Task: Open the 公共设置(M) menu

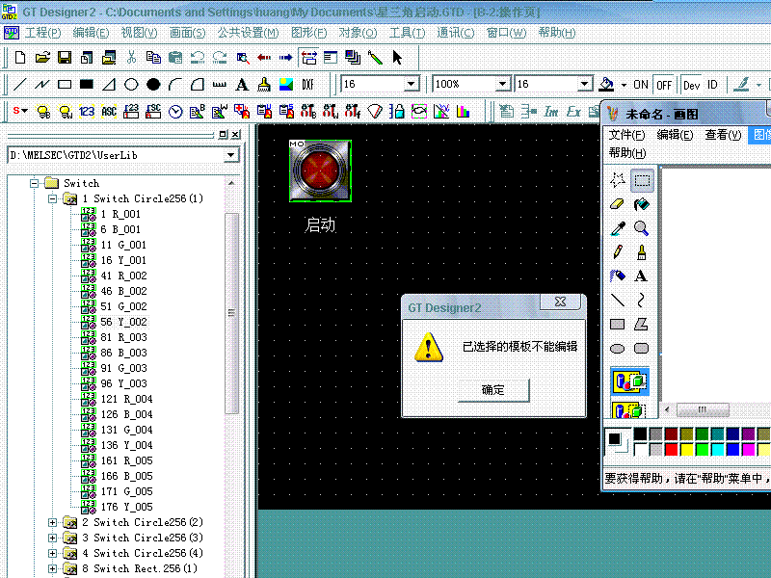Action: point(241,33)
